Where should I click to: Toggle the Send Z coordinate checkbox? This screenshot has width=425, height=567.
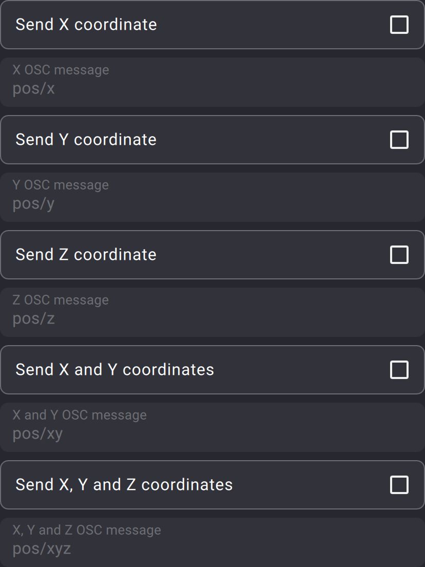pyautogui.click(x=399, y=255)
